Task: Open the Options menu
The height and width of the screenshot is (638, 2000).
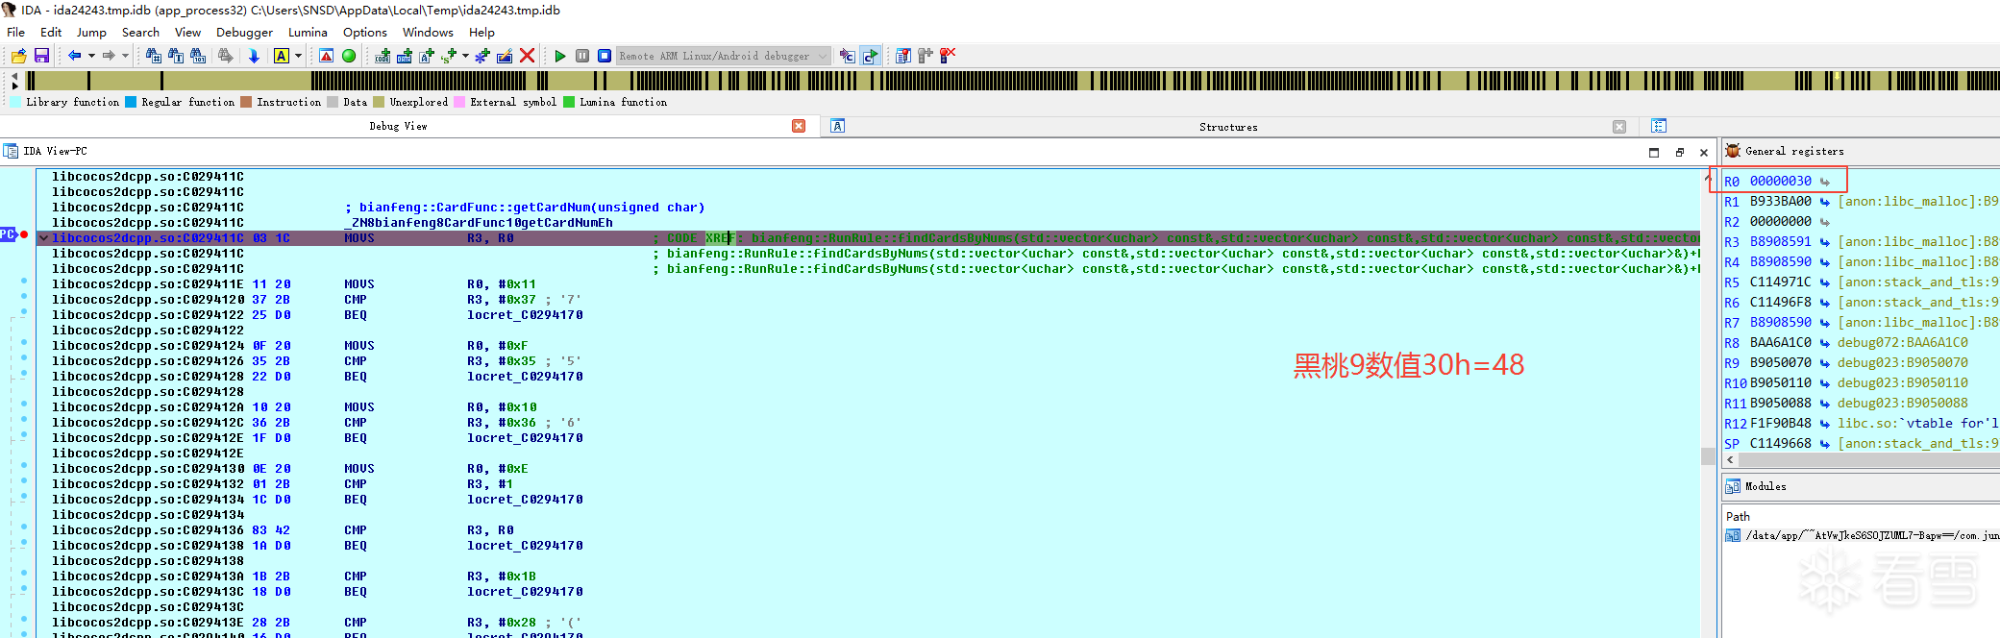Action: [x=365, y=32]
